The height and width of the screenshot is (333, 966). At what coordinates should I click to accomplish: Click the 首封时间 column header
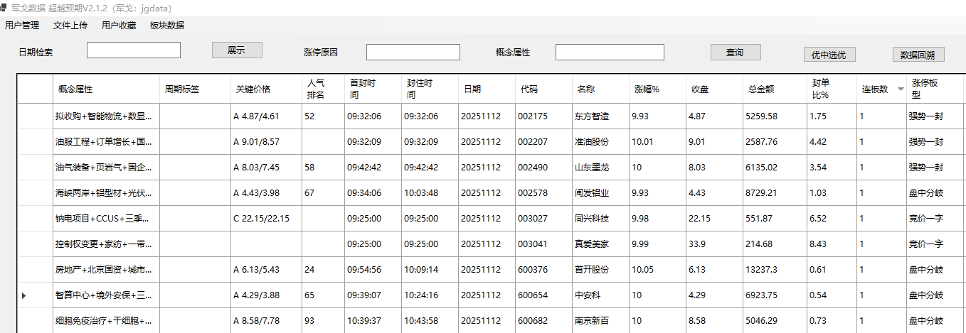point(373,89)
